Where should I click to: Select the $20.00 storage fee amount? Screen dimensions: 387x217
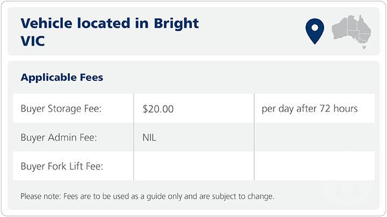click(x=159, y=109)
